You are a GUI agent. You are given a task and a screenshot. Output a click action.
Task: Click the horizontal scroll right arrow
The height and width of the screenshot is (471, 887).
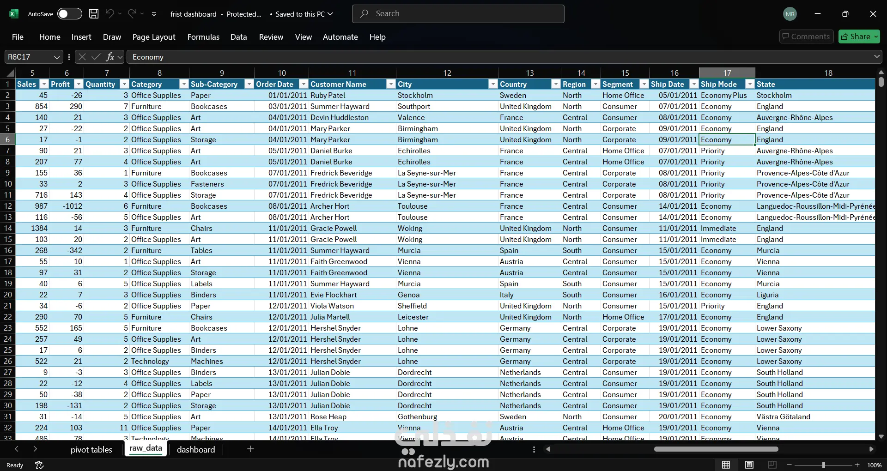click(x=871, y=449)
